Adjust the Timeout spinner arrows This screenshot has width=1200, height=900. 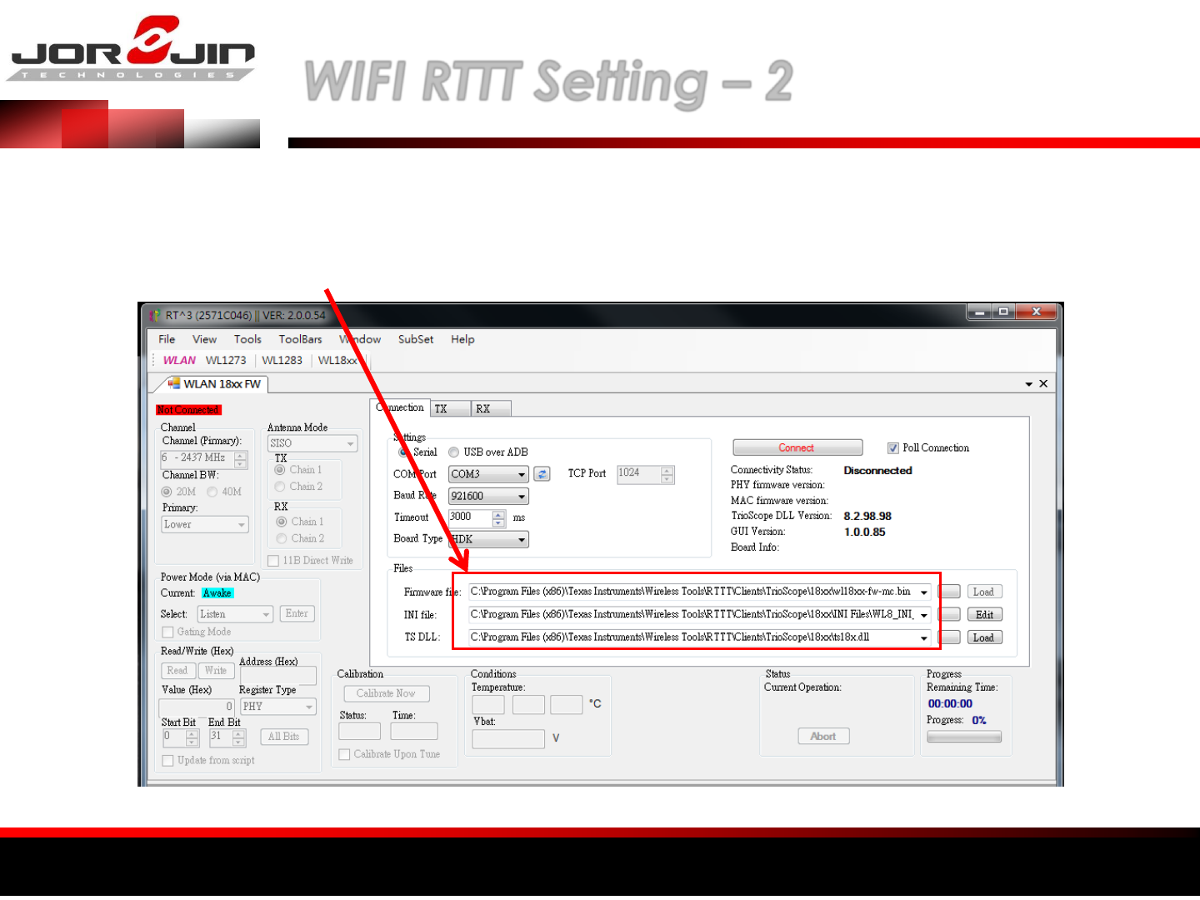point(498,517)
